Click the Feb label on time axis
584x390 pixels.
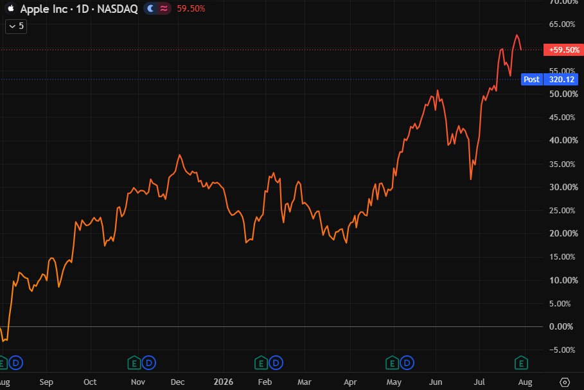(x=265, y=382)
